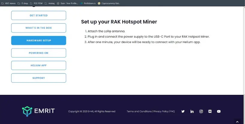Select the Support section
245x124 pixels.
point(39,78)
